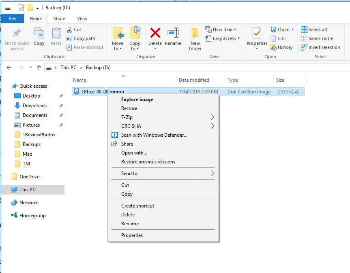
Task: Click the Paste icon in the Clipboard group
Action: (x=56, y=38)
